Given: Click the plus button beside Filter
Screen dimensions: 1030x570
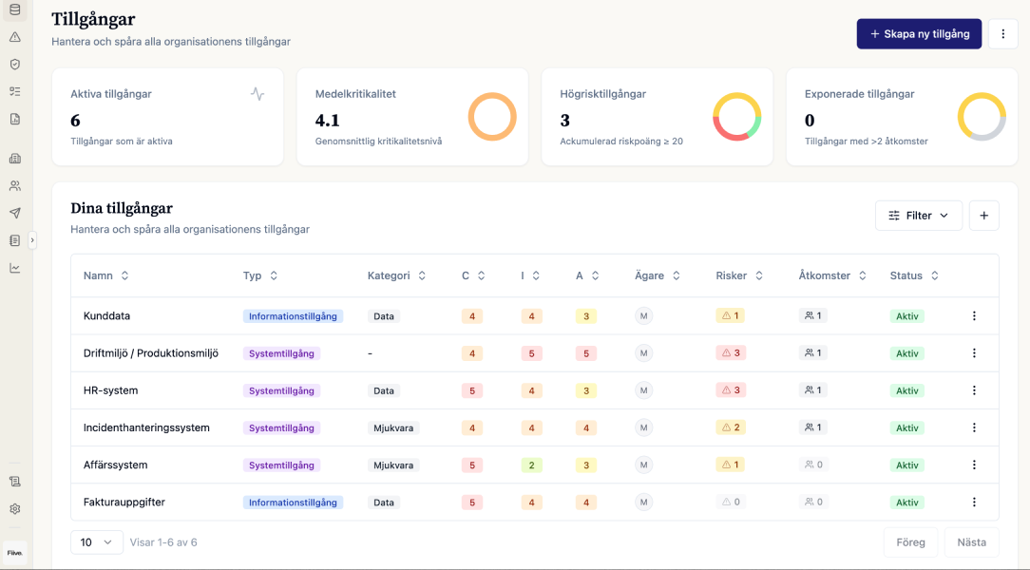Looking at the screenshot, I should tap(983, 216).
